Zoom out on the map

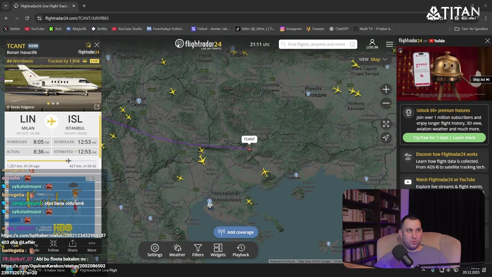coord(386,103)
